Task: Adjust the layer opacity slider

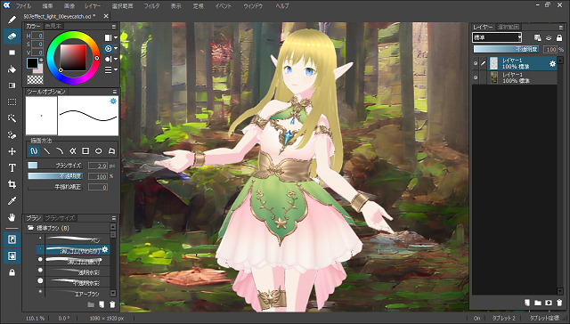Action: pyautogui.click(x=507, y=49)
